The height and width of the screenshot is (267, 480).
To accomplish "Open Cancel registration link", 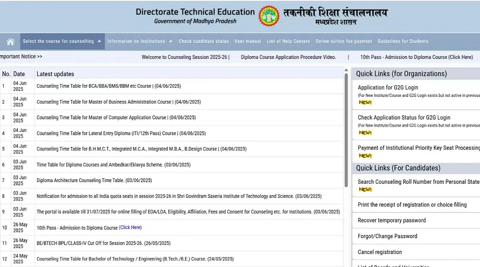I will tap(380, 252).
